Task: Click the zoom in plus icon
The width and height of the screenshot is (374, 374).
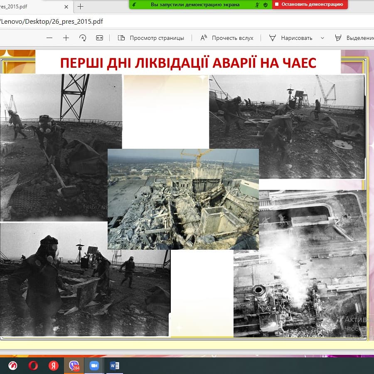Action: 66,38
